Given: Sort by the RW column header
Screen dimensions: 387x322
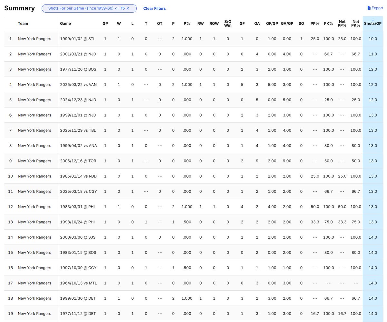Looking at the screenshot, I should click(201, 24).
